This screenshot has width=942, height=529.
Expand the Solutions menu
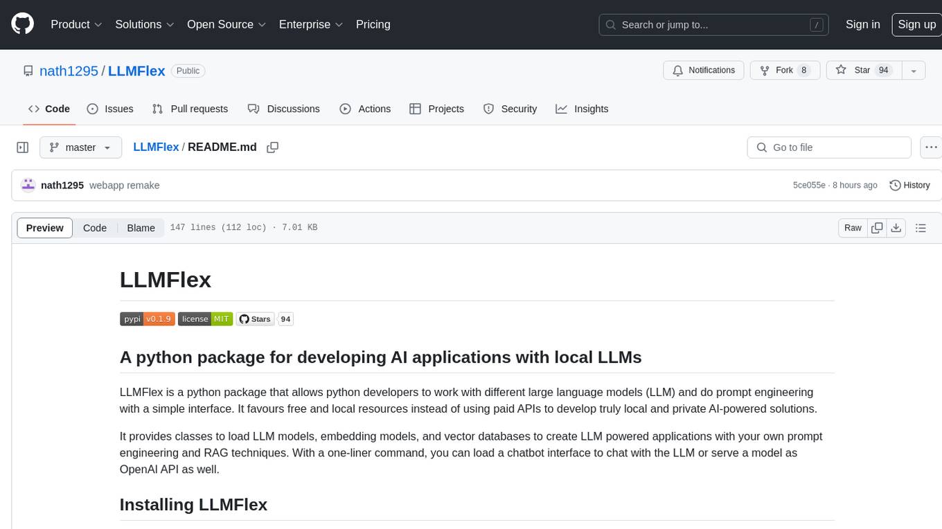145,24
